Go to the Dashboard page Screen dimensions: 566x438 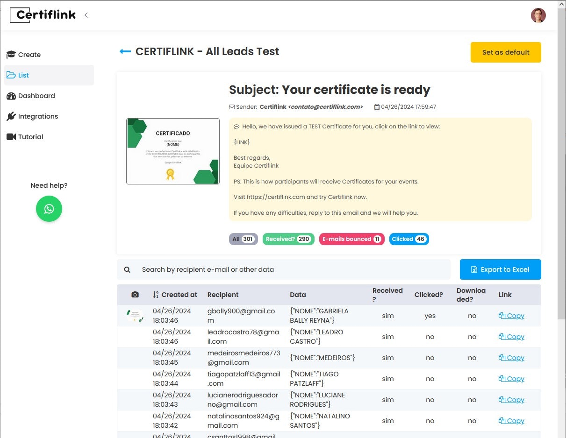(x=49, y=96)
